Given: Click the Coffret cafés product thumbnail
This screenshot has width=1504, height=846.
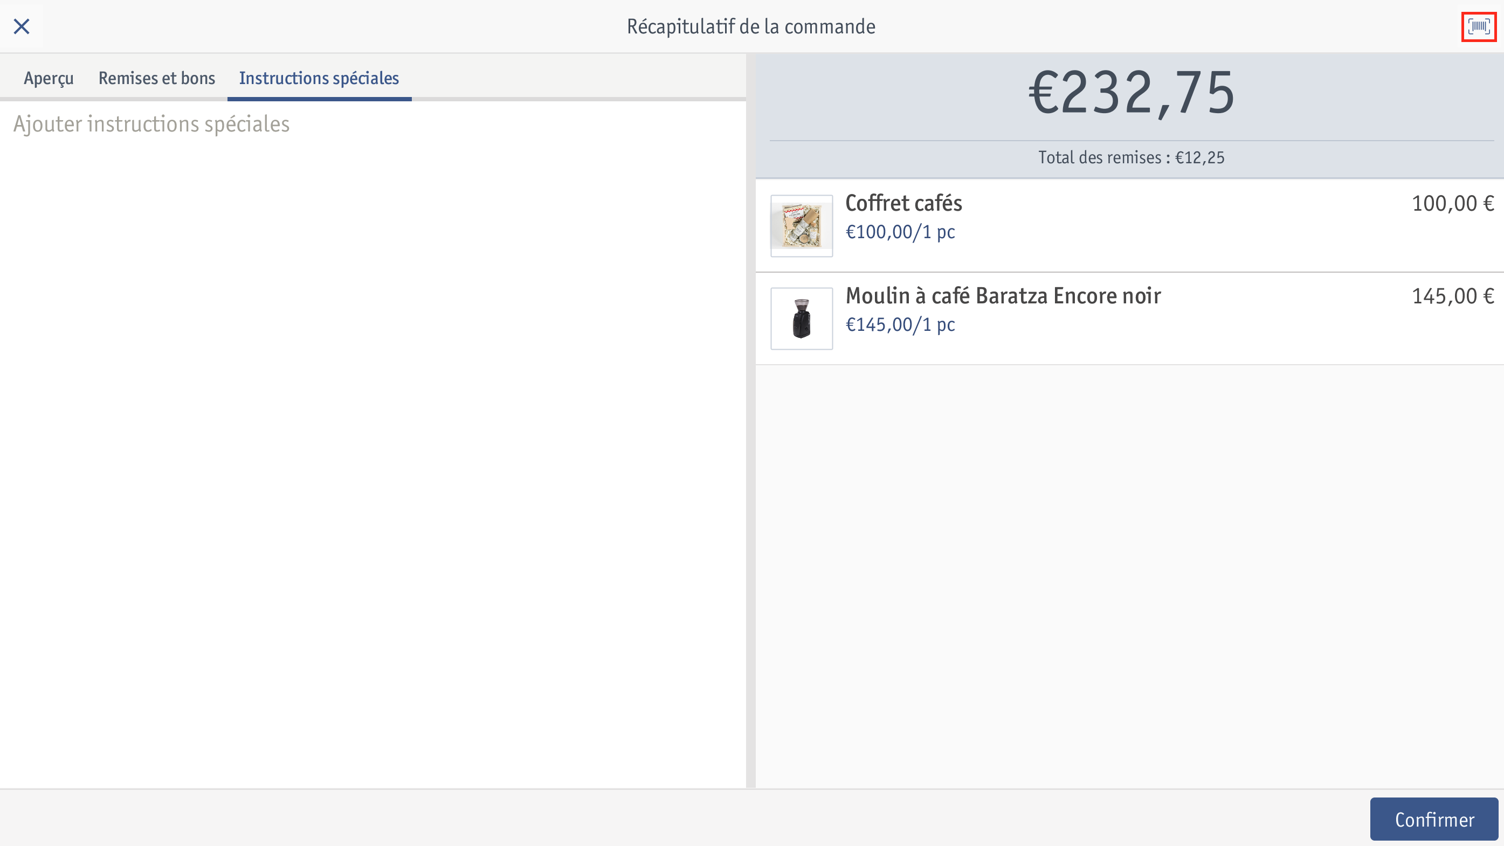Looking at the screenshot, I should tap(802, 226).
